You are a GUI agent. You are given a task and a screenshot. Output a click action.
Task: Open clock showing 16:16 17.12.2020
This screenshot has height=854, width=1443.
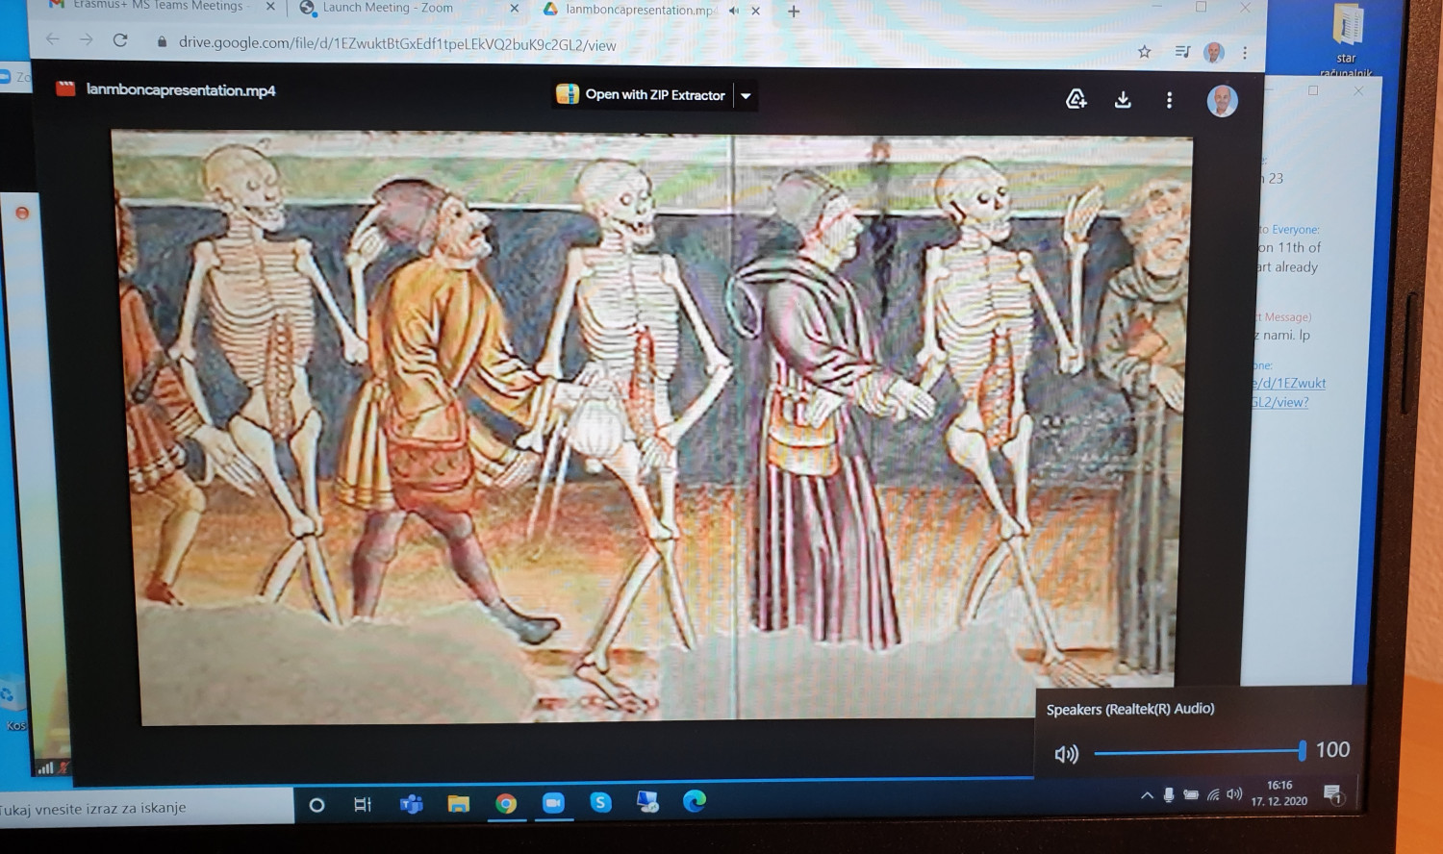pos(1279,792)
